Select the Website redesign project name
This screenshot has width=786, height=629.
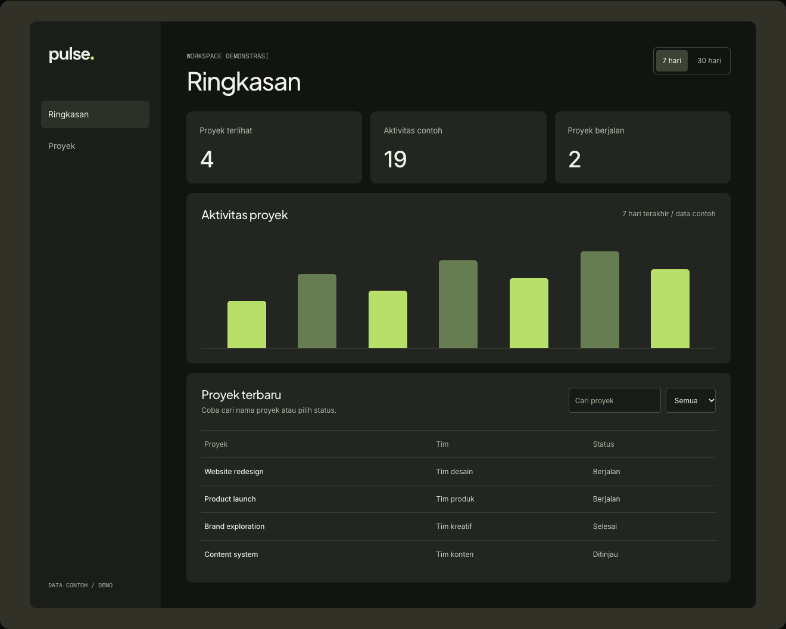(234, 472)
